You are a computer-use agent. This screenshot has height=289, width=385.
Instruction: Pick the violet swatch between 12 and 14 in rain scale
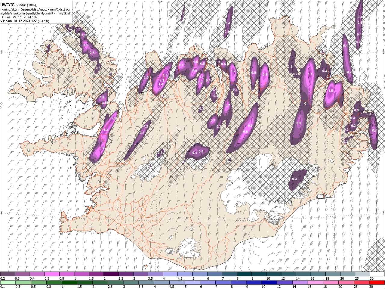[285, 282]
